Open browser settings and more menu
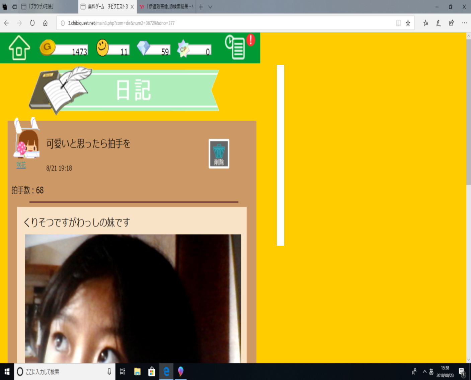The image size is (471, 380). (x=464, y=23)
